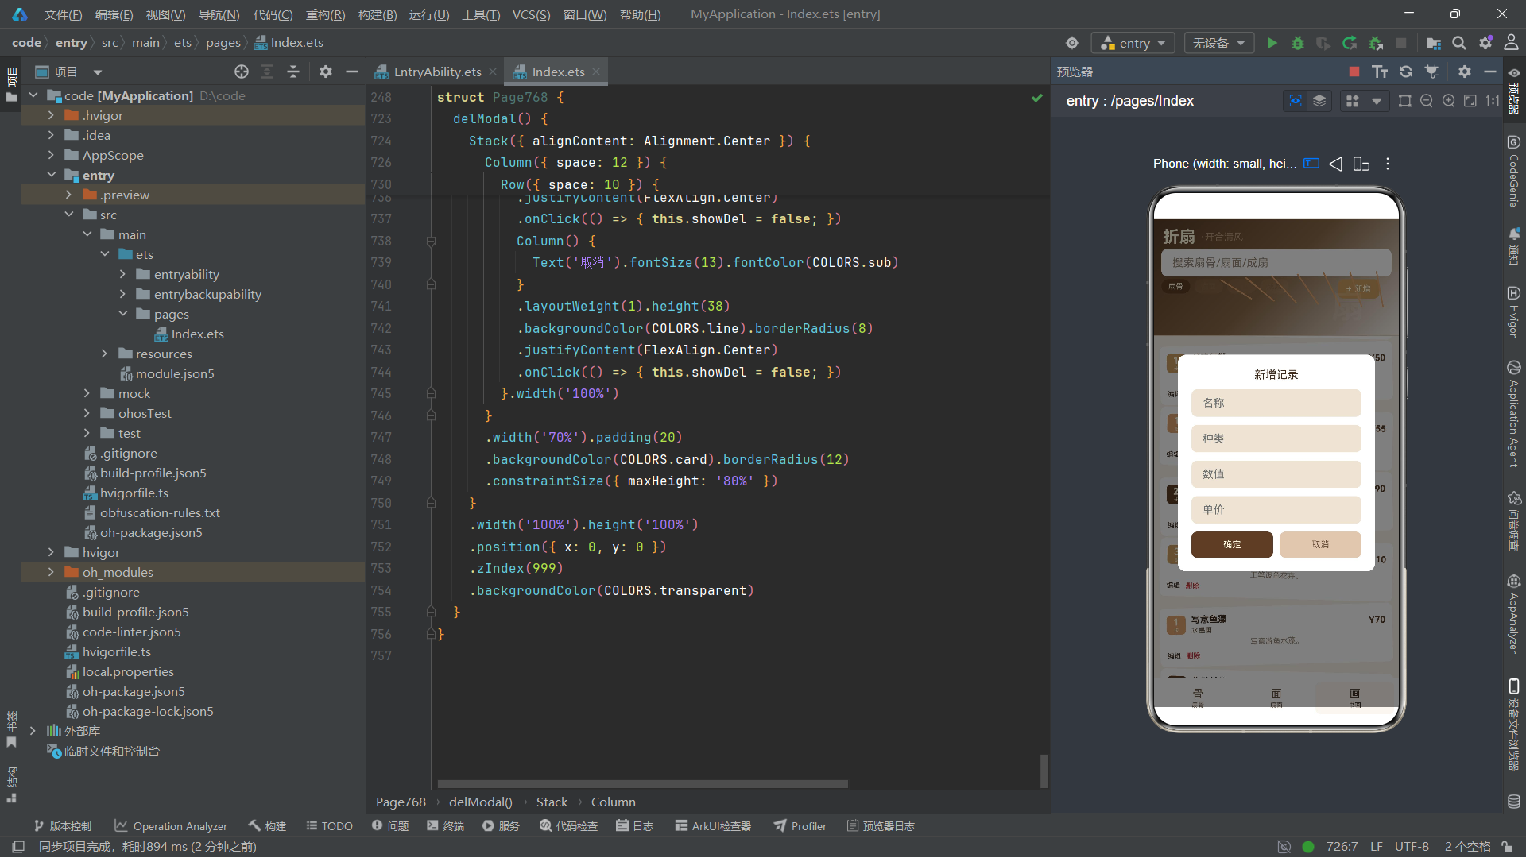
Task: Fit preview to screen
Action: (x=1470, y=101)
